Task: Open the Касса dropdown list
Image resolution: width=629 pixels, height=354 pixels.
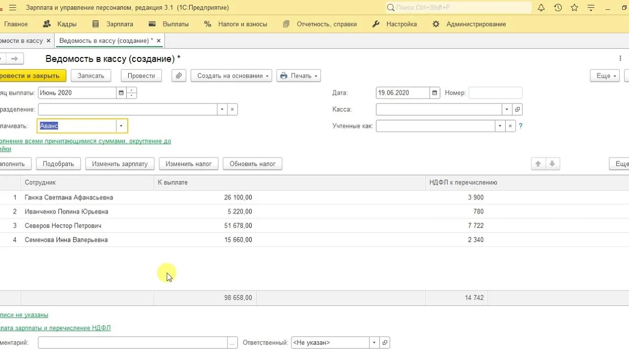Action: coord(507,109)
